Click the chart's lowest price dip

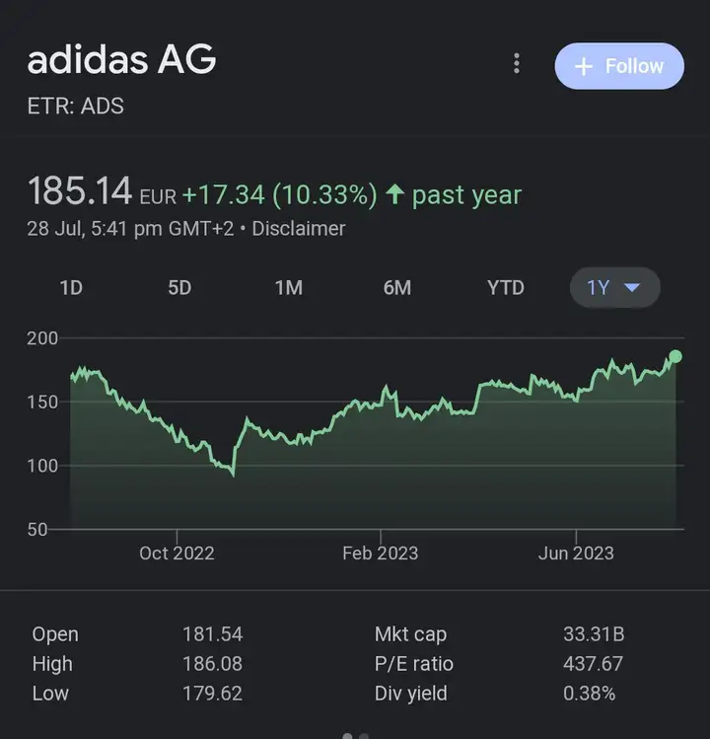pyautogui.click(x=233, y=475)
